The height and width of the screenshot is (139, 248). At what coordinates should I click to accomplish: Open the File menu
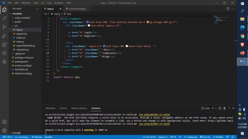pyautogui.click(x=9, y=3)
